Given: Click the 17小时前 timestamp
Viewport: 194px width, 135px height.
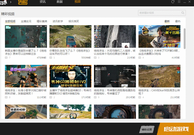Looking at the screenshot, I should pyautogui.click(x=86, y=97).
